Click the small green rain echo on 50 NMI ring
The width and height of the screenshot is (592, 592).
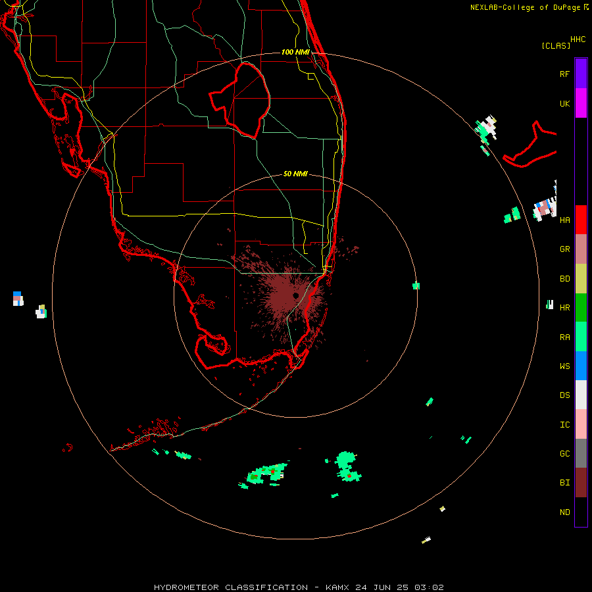coord(416,285)
